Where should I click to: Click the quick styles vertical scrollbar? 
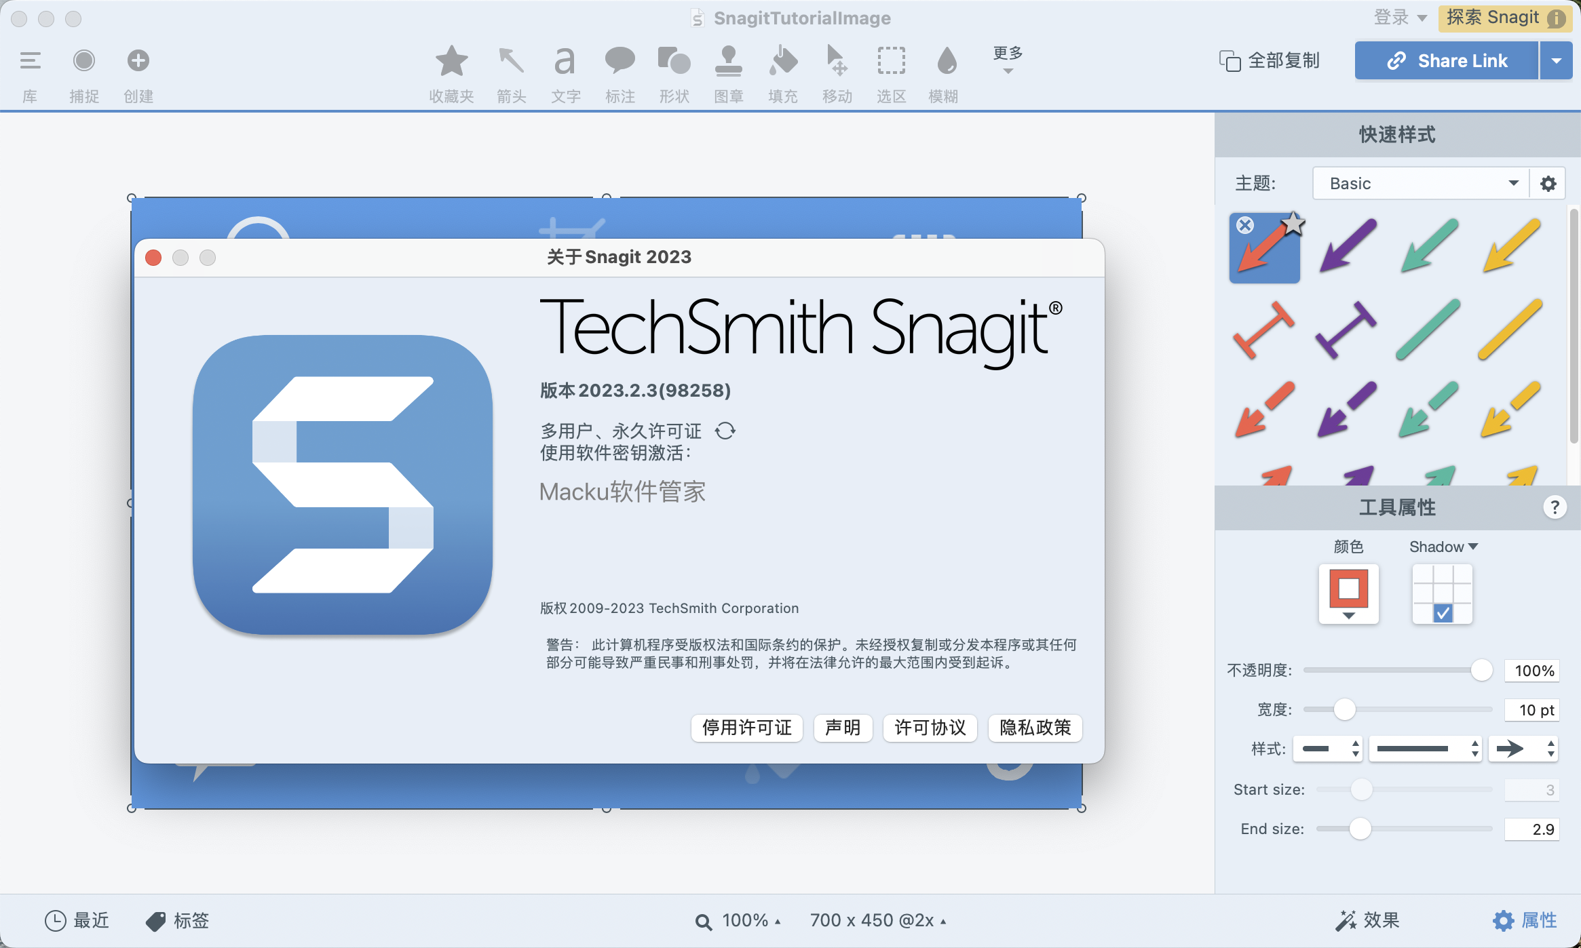(x=1574, y=327)
